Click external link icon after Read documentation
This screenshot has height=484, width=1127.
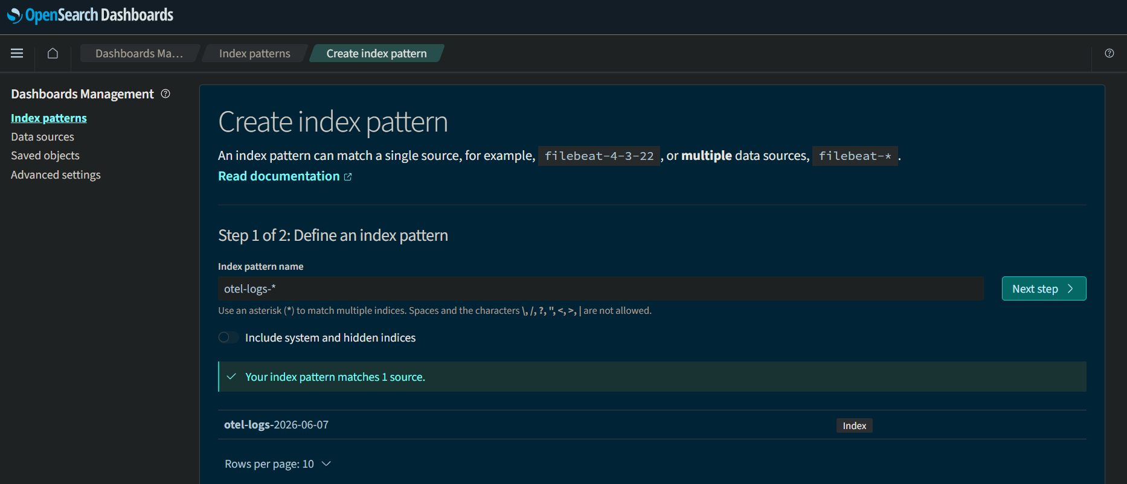348,177
